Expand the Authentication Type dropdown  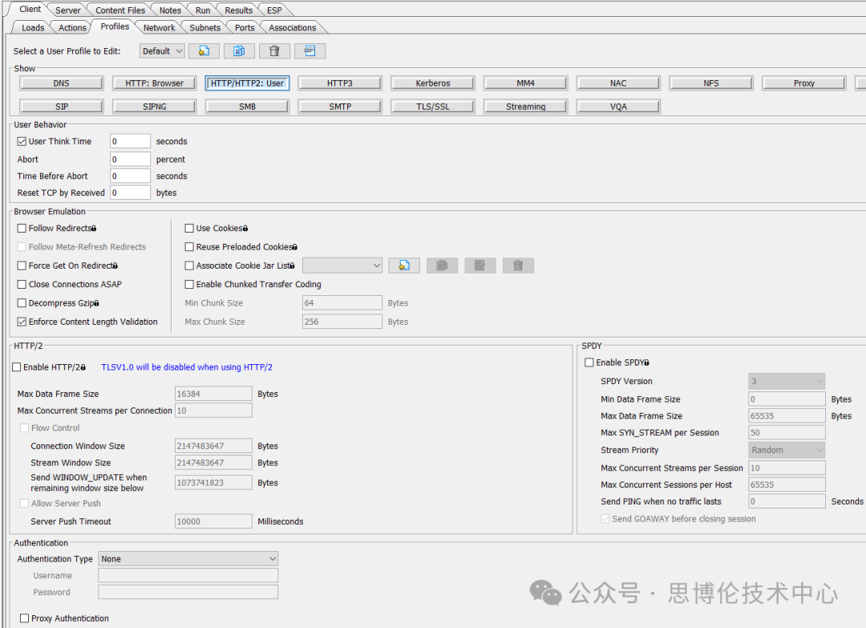pyautogui.click(x=188, y=559)
